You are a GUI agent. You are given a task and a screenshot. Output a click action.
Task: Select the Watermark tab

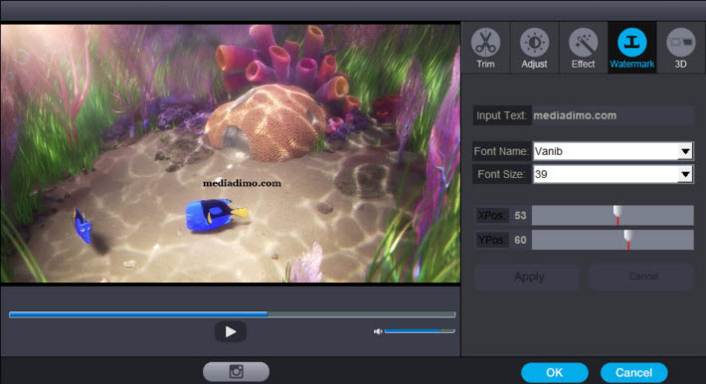(x=631, y=48)
